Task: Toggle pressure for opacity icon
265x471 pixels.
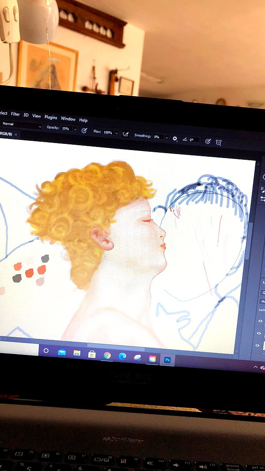Action: pyautogui.click(x=84, y=131)
